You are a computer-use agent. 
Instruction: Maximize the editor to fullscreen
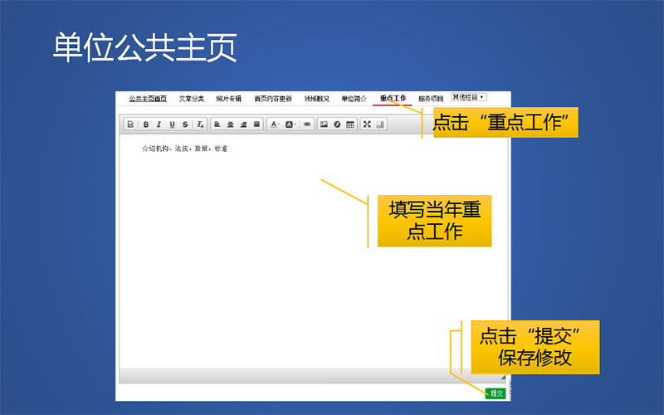pos(367,124)
